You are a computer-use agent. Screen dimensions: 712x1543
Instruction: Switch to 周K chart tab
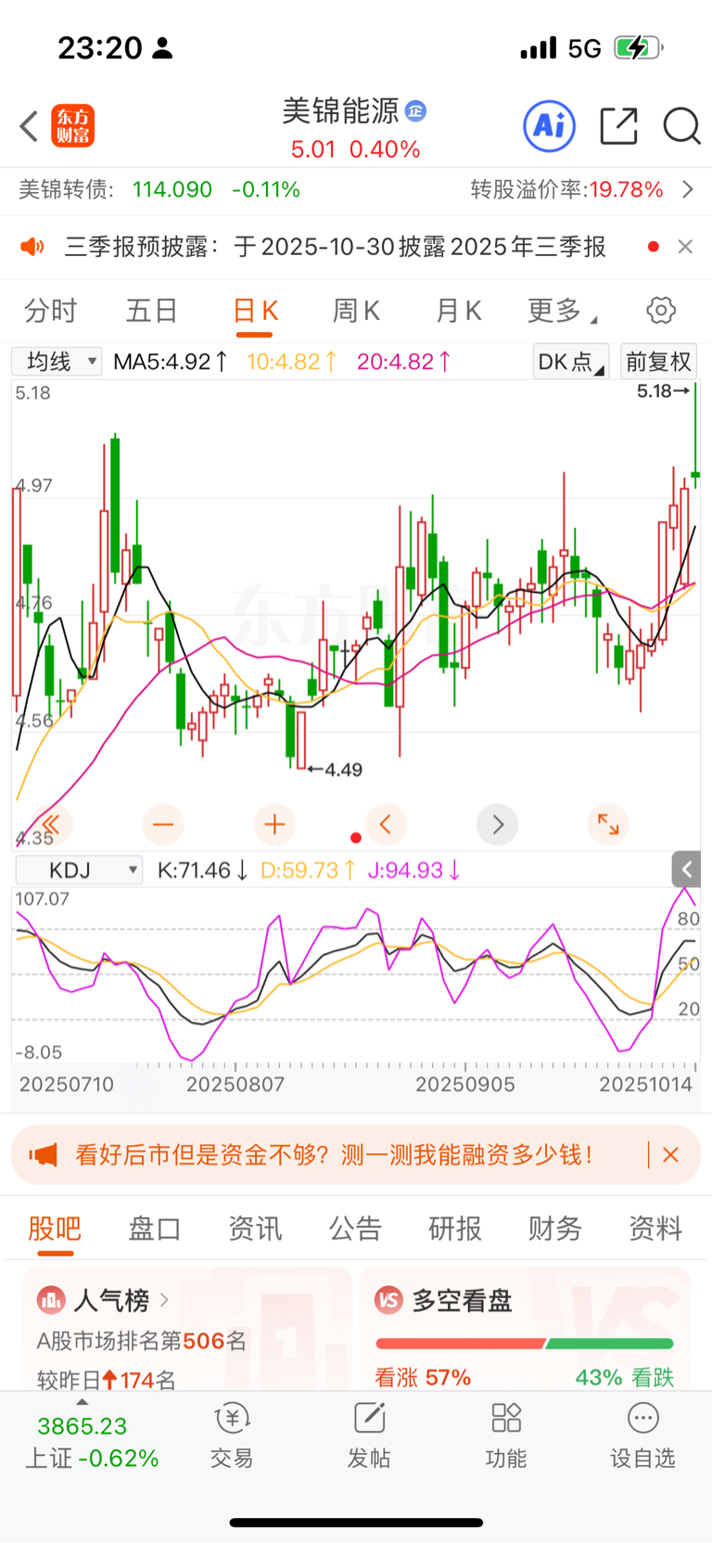[x=356, y=310]
